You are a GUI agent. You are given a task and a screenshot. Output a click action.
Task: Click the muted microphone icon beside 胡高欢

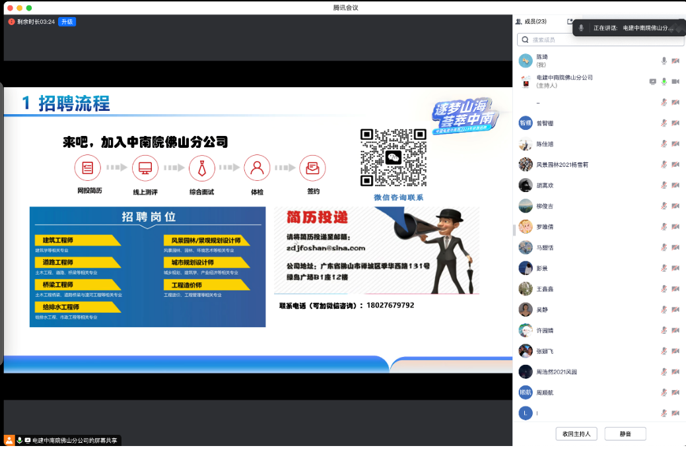tap(664, 185)
